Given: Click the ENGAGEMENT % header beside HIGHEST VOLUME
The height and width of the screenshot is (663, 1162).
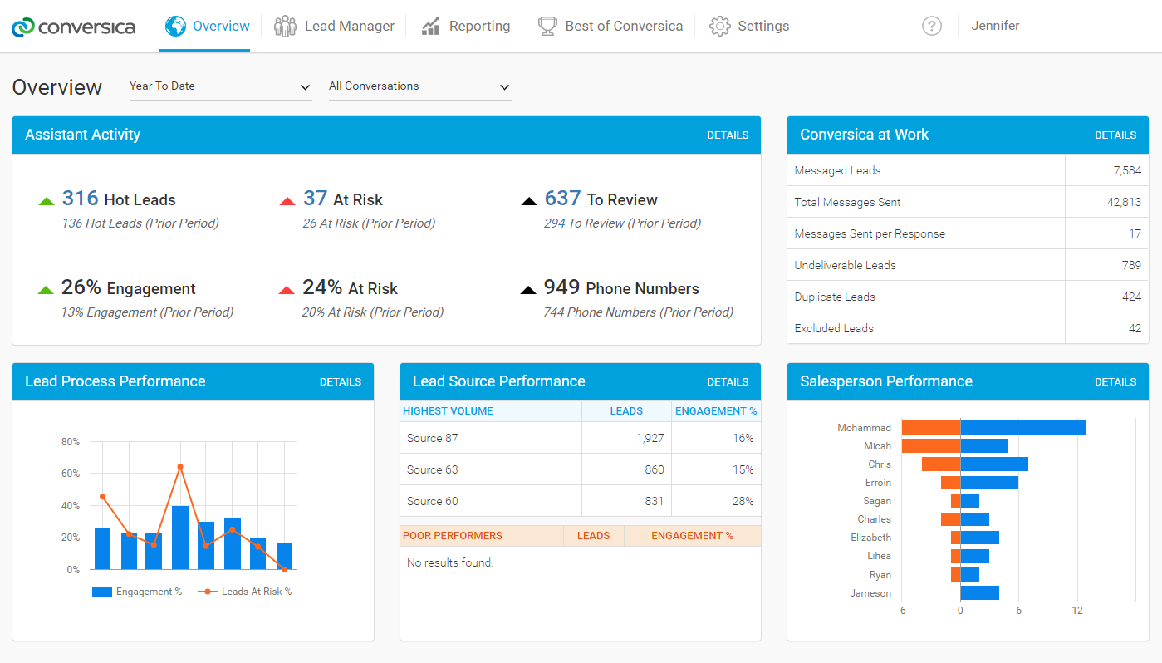Looking at the screenshot, I should [x=716, y=411].
